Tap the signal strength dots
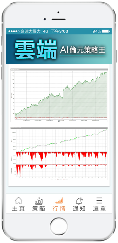This screenshot has height=243, width=118. (14, 31)
